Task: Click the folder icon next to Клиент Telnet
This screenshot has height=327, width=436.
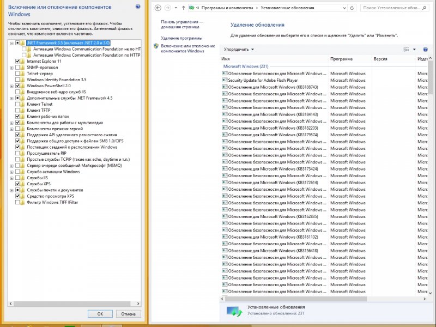Action: point(22,104)
